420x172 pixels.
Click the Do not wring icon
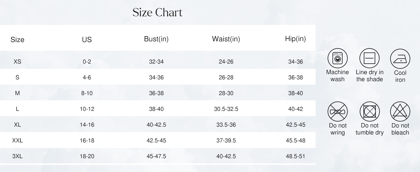tap(337, 112)
